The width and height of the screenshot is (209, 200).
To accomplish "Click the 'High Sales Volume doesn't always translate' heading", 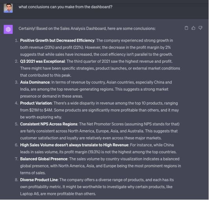I will tap(74, 145).
